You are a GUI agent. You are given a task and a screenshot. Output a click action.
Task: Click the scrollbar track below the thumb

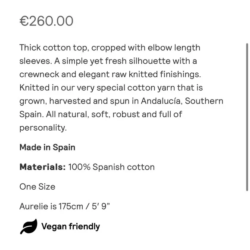(x=247, y=220)
